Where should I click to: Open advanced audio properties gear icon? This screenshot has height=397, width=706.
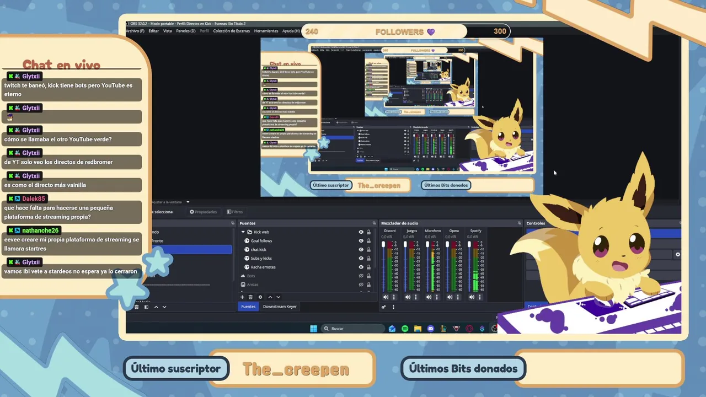click(383, 307)
